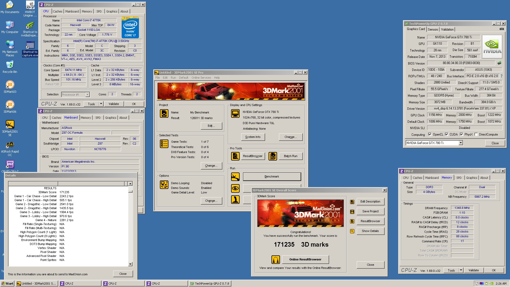Click scroll up arrow in Details list
Image resolution: width=510 pixels, height=287 pixels.
[x=130, y=184]
